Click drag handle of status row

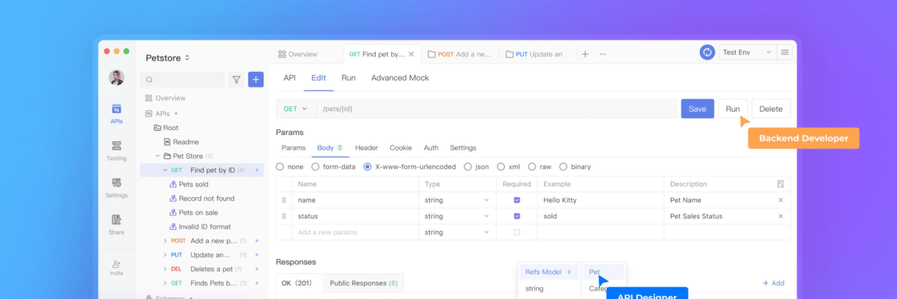point(284,216)
